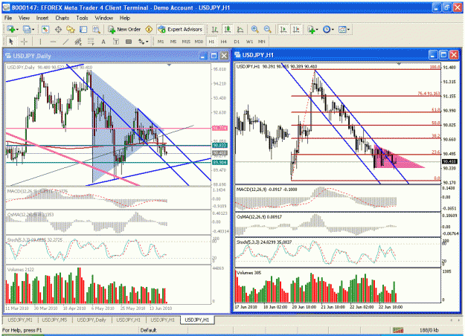Select the Text Label tool
The image size is (465, 336).
click(x=116, y=42)
